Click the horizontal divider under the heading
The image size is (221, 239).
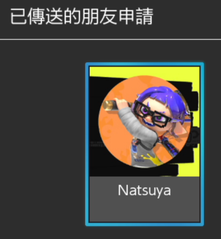tap(111, 39)
